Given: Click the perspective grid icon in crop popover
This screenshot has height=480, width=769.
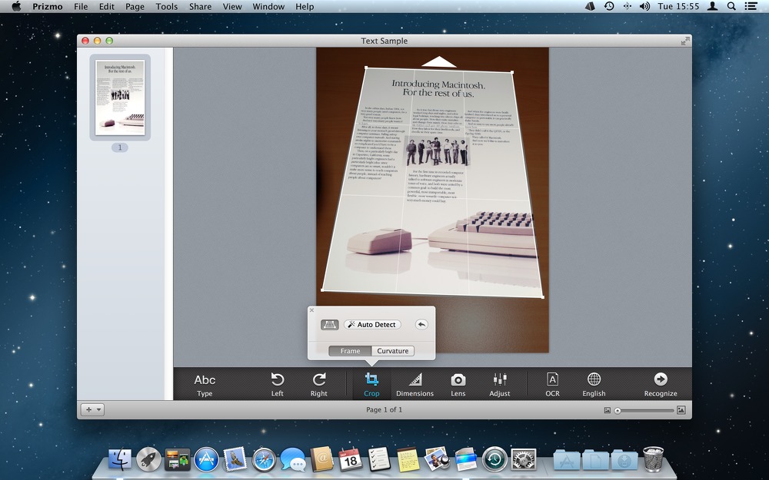Looking at the screenshot, I should pyautogui.click(x=330, y=324).
